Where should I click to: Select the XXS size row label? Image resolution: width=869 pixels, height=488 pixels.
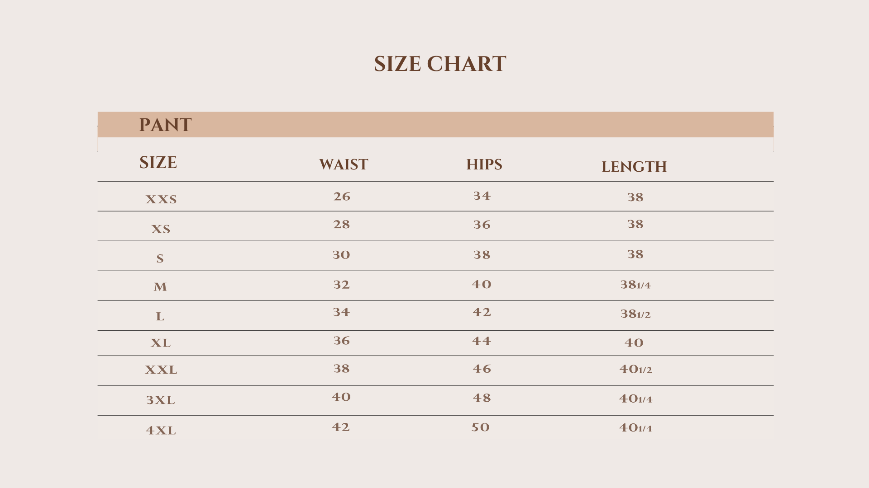pos(161,199)
